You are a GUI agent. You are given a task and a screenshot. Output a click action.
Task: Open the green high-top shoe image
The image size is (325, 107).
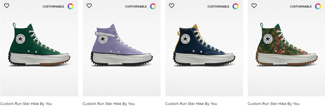39,45
